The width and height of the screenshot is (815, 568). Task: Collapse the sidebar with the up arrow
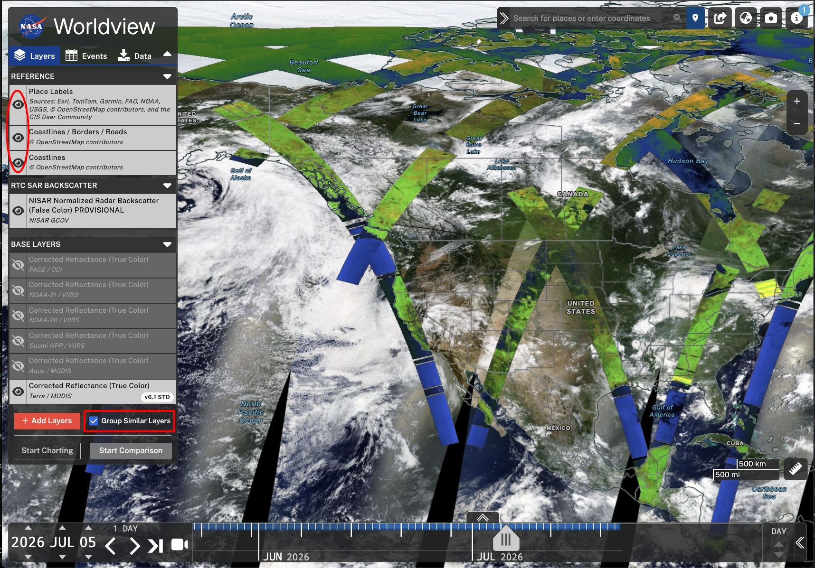point(167,54)
